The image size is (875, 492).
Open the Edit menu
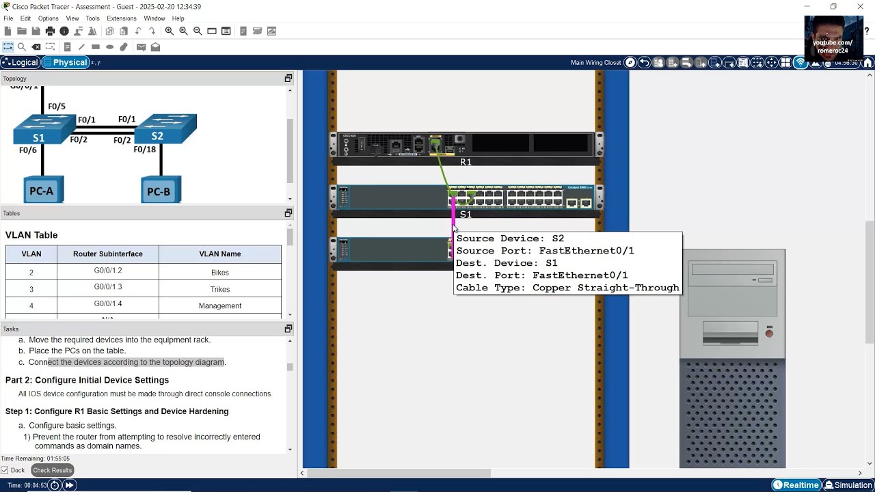25,18
